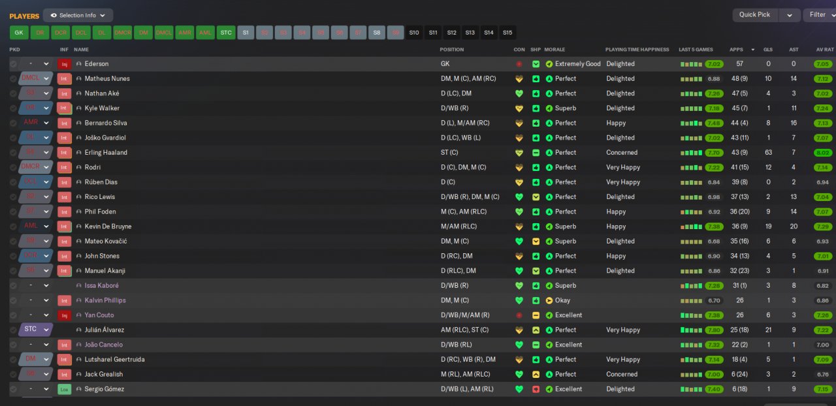The height and width of the screenshot is (406, 836).
Task: Click Ederson's red condition injury icon
Action: tap(519, 64)
